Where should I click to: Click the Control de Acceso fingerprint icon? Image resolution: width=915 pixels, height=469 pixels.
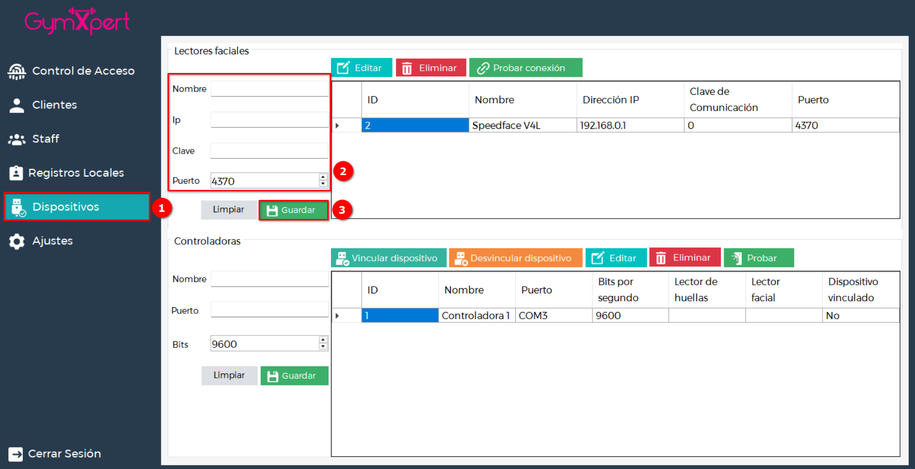[x=17, y=71]
